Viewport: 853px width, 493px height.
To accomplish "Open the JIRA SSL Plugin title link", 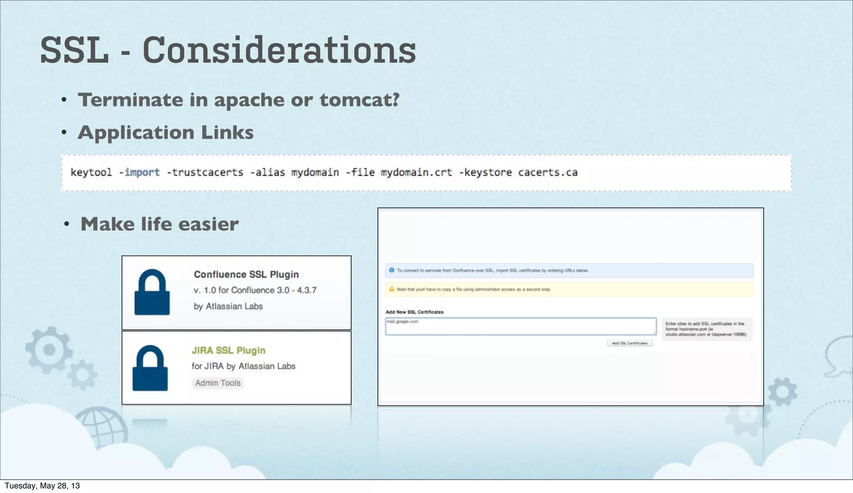I will tap(228, 351).
